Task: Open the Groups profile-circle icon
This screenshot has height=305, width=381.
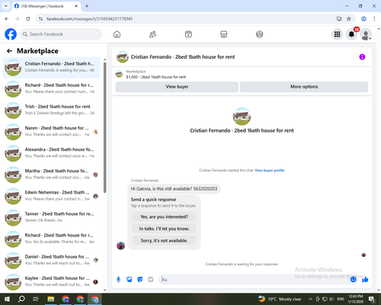Action: pos(259,34)
